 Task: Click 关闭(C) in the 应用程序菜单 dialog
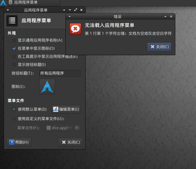(70, 142)
